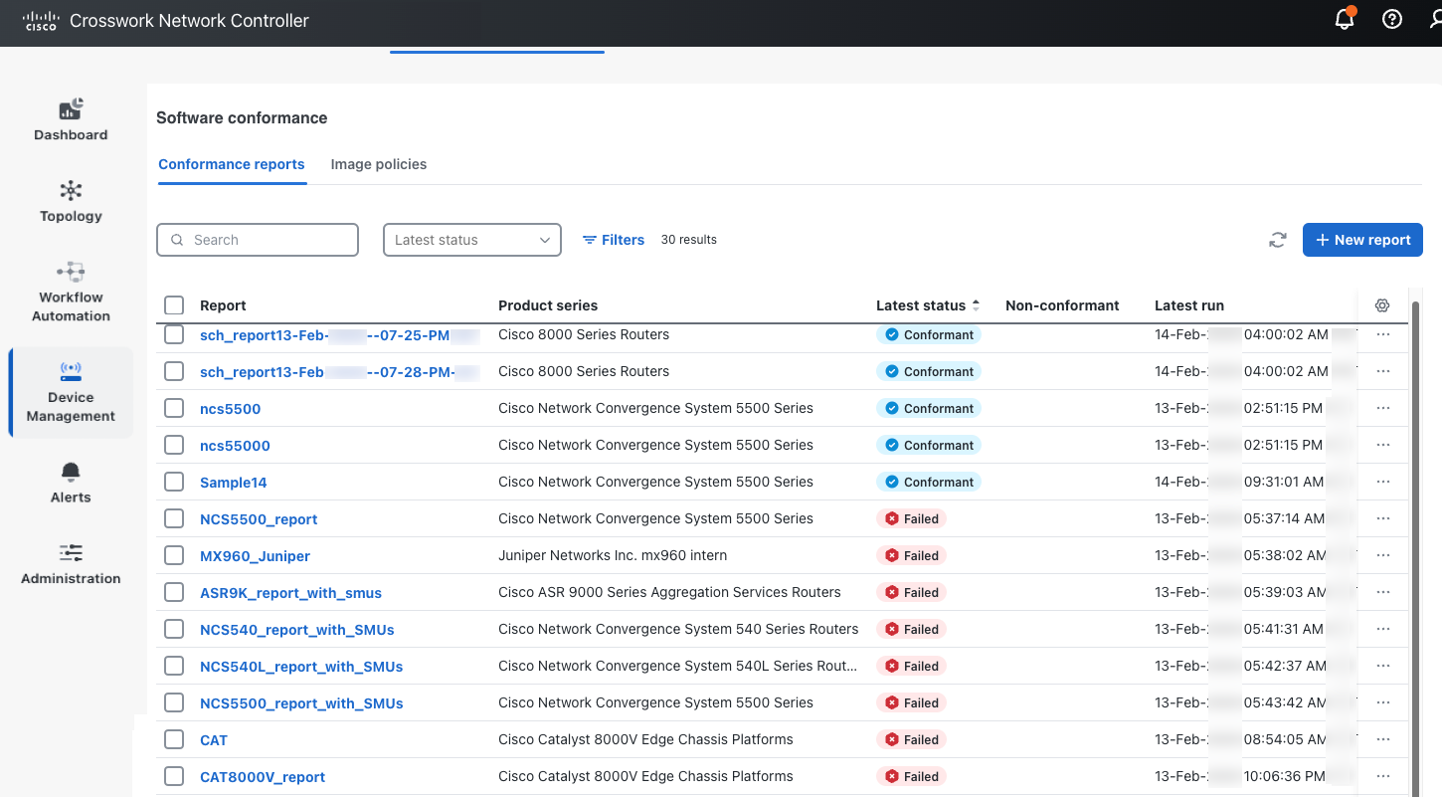Viewport: 1443px width, 797px height.
Task: Click the refresh icon above the table
Action: 1277,240
